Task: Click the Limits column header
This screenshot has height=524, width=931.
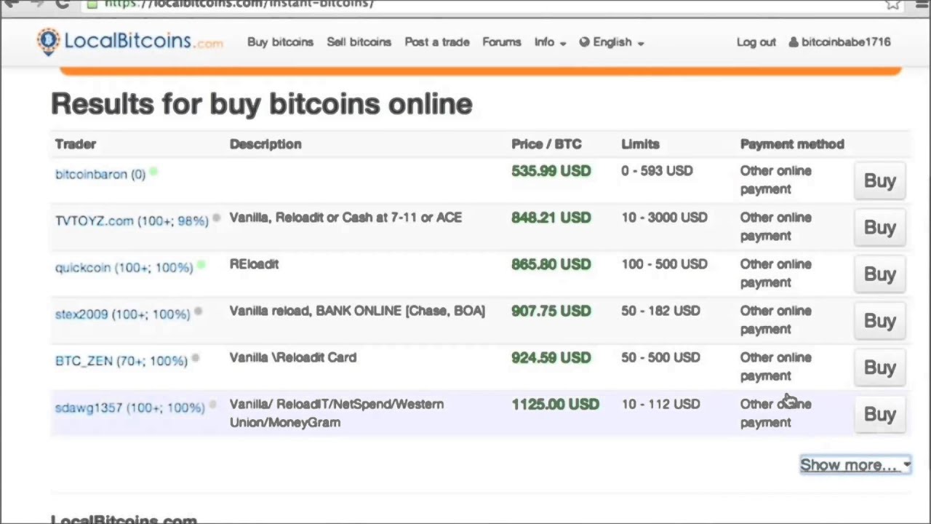Action: (640, 144)
